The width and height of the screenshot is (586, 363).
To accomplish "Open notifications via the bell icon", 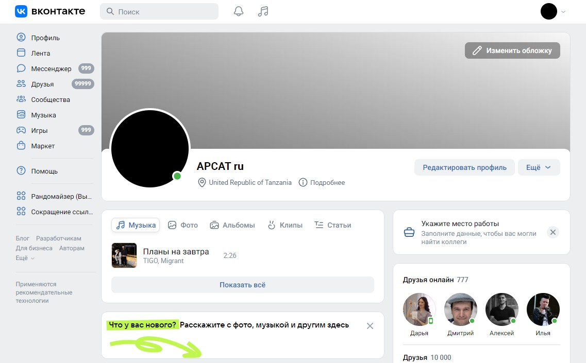I will tap(238, 10).
